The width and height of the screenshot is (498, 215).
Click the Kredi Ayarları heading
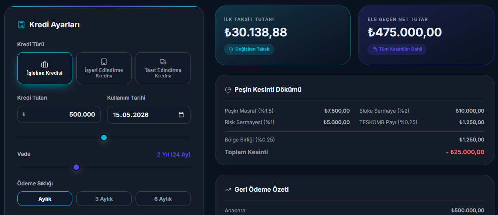tap(55, 25)
